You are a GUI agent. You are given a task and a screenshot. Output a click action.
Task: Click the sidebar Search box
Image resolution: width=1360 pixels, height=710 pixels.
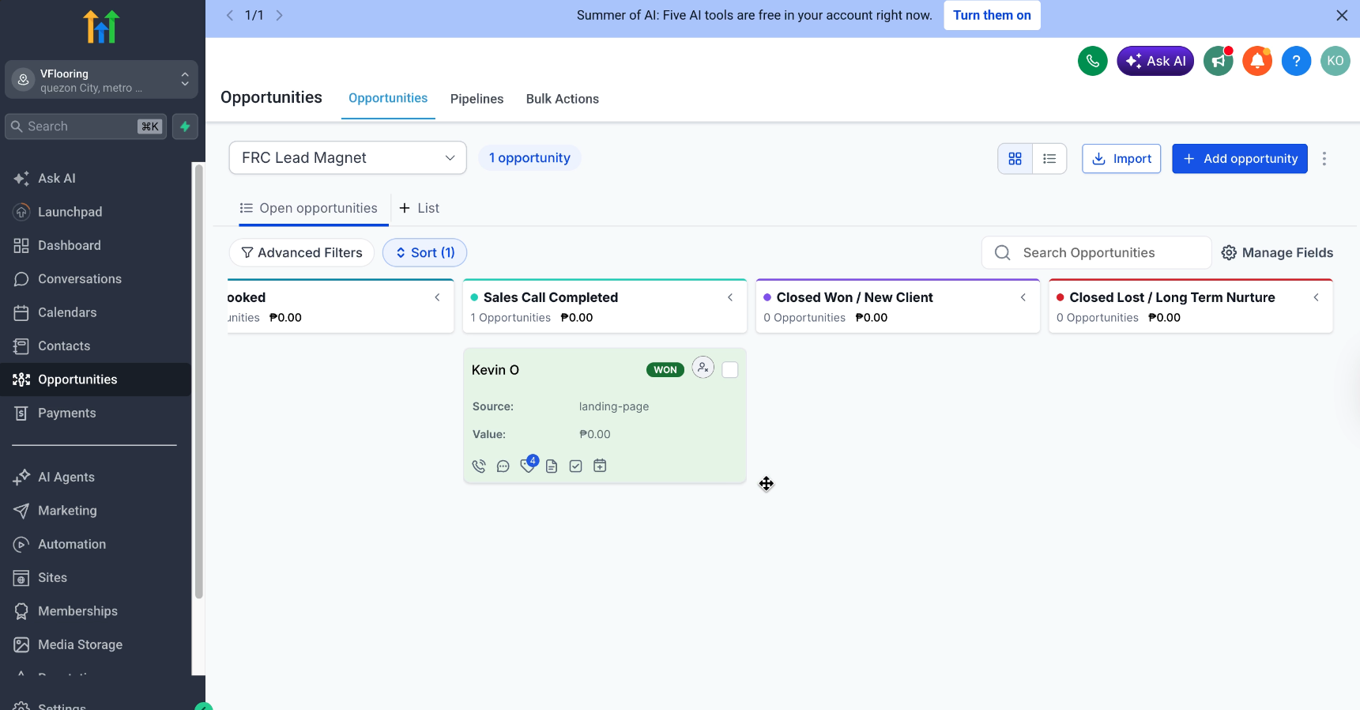coord(85,127)
